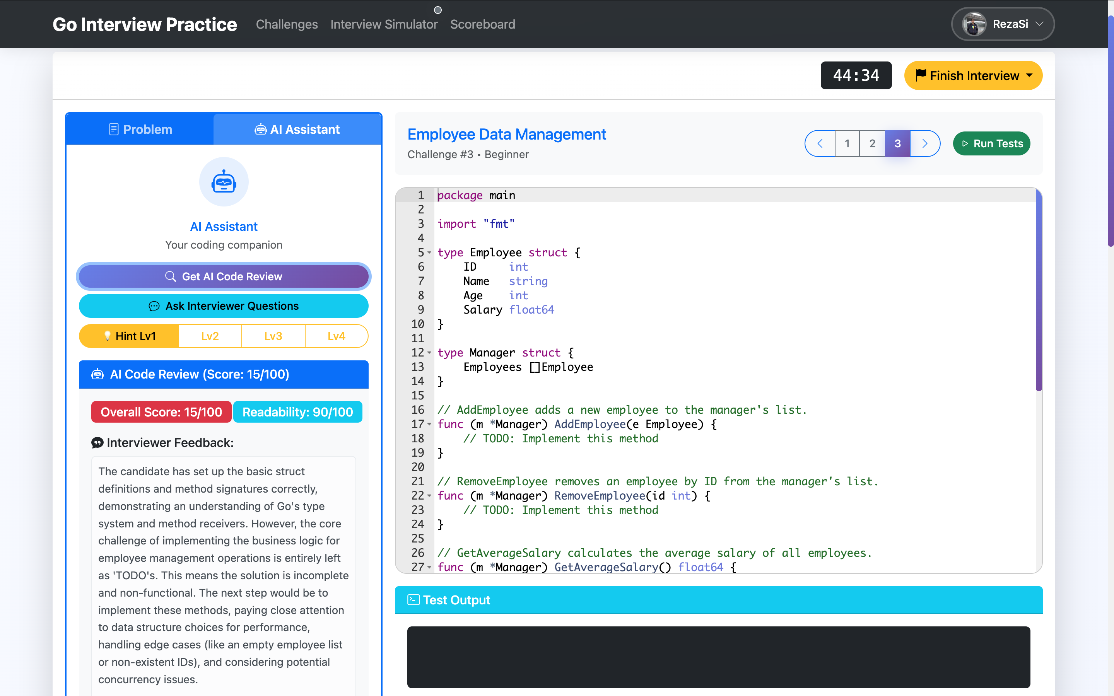
Task: Jump to challenge page 1
Action: (847, 143)
